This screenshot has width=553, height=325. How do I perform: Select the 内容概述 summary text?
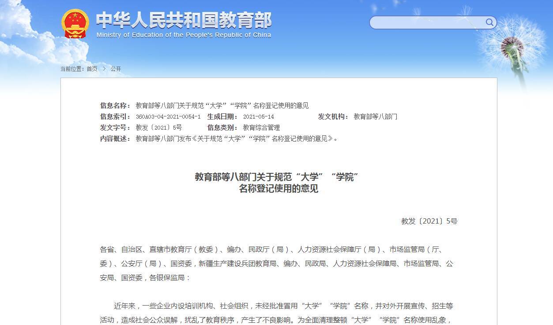[x=237, y=138]
